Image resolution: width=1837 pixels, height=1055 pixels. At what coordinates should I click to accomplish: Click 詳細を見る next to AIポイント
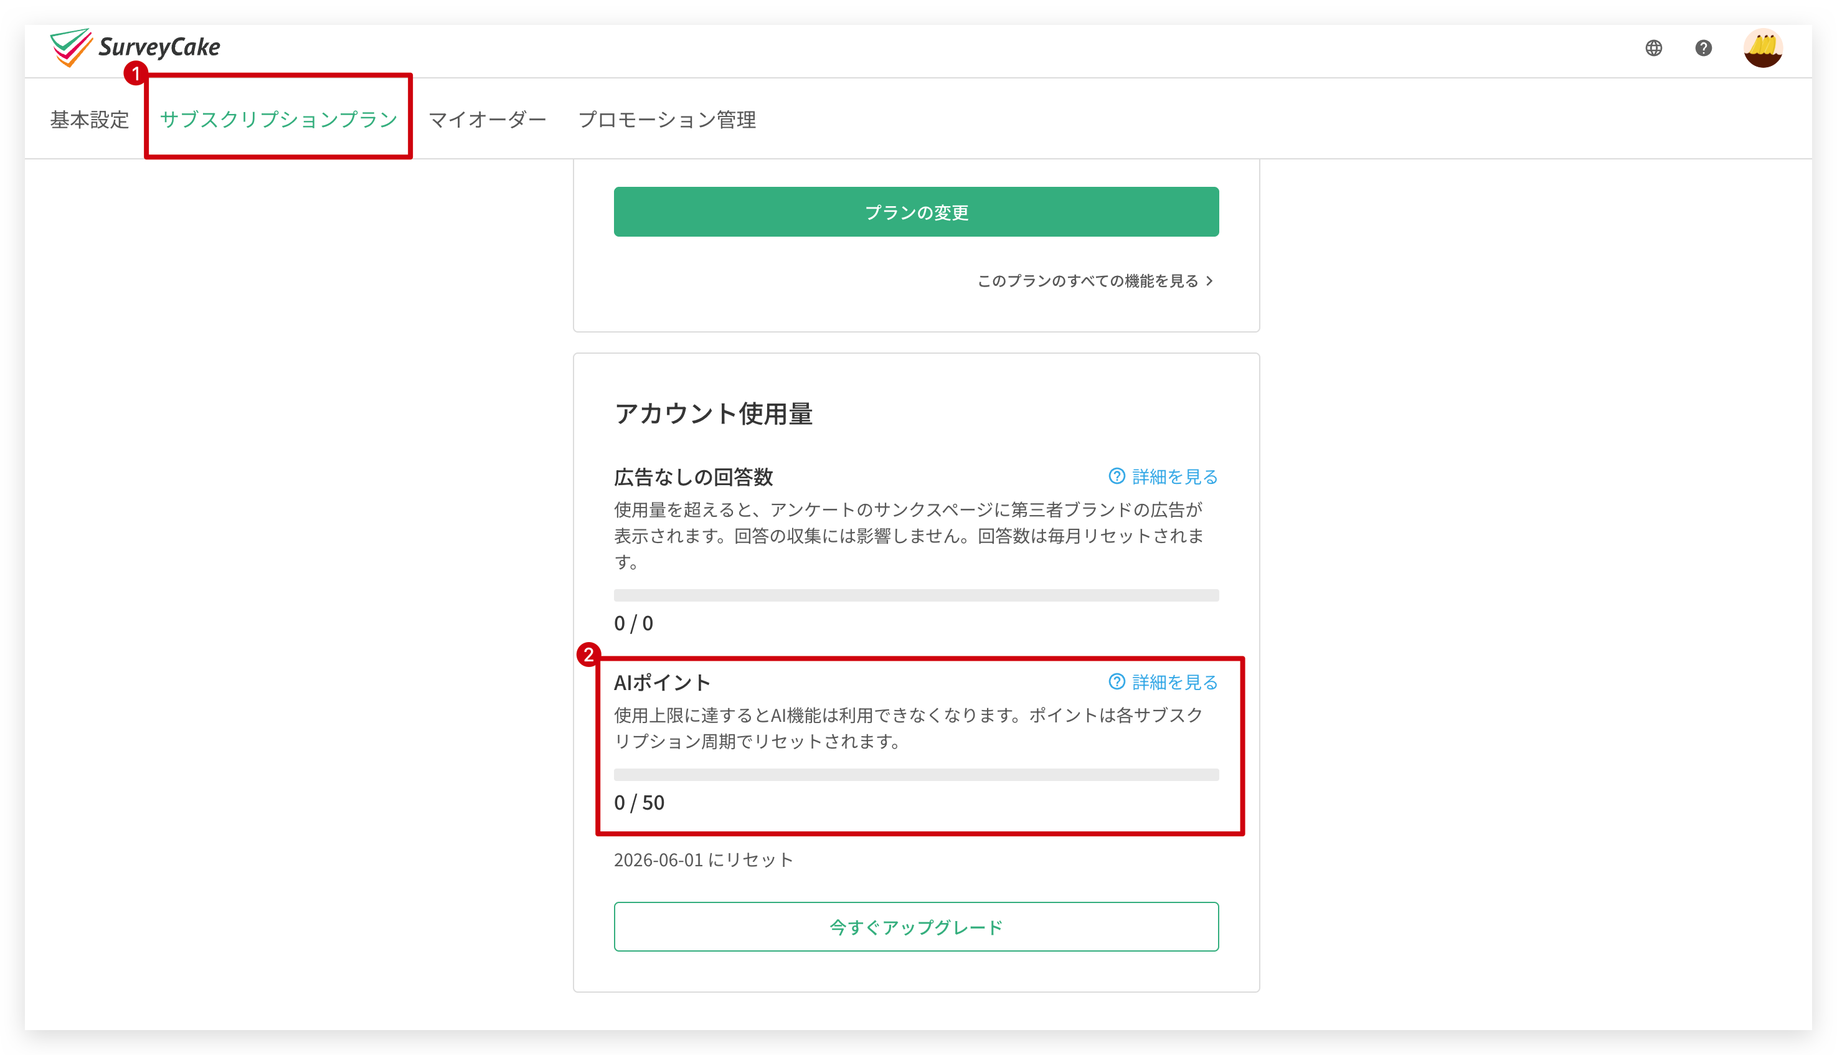click(x=1163, y=682)
